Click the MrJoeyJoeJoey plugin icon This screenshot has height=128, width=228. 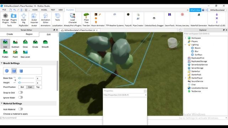182,14
